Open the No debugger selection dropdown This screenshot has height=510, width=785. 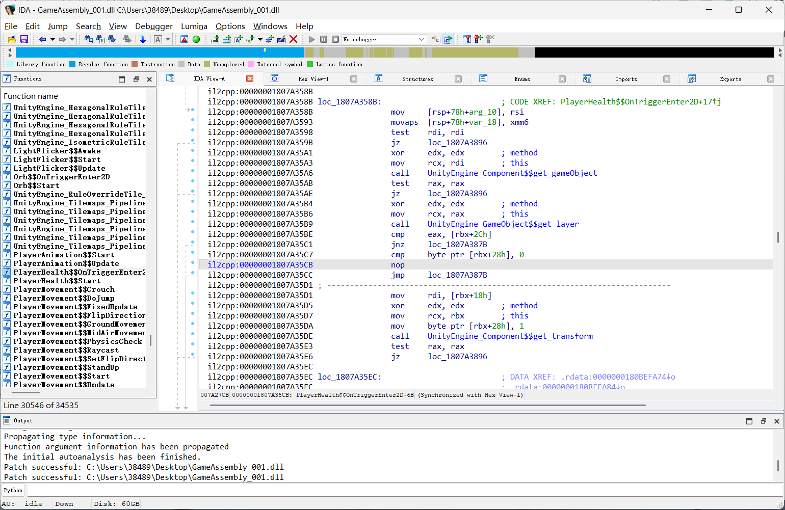[384, 39]
